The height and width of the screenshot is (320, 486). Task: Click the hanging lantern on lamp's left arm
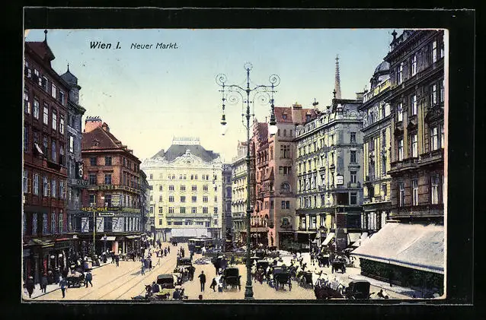pyautogui.click(x=224, y=121)
